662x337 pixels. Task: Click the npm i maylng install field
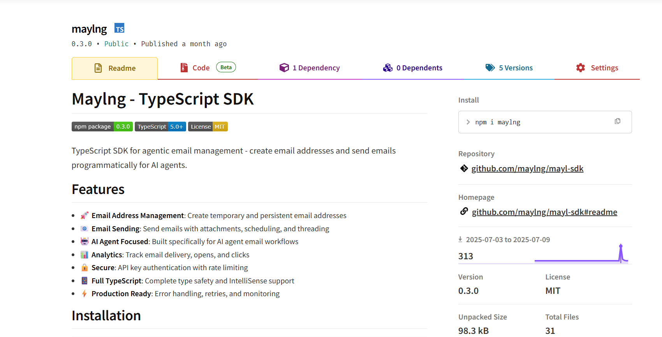(x=537, y=122)
